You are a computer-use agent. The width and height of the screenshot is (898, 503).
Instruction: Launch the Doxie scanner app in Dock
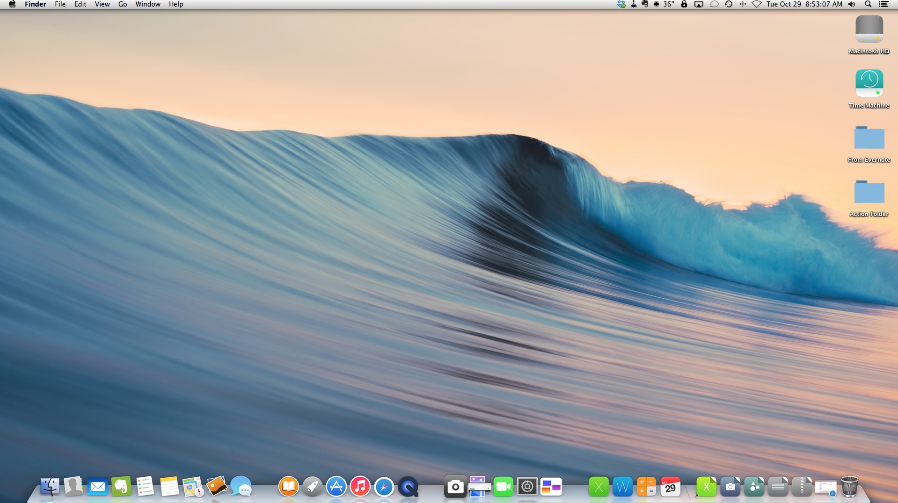pyautogui.click(x=479, y=487)
